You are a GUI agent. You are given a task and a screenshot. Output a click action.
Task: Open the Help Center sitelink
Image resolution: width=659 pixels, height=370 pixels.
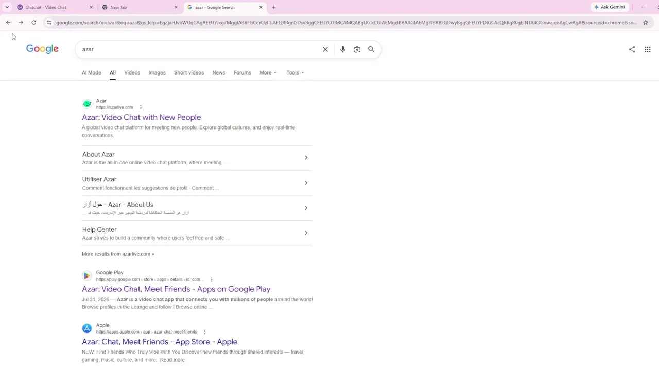[x=99, y=230]
